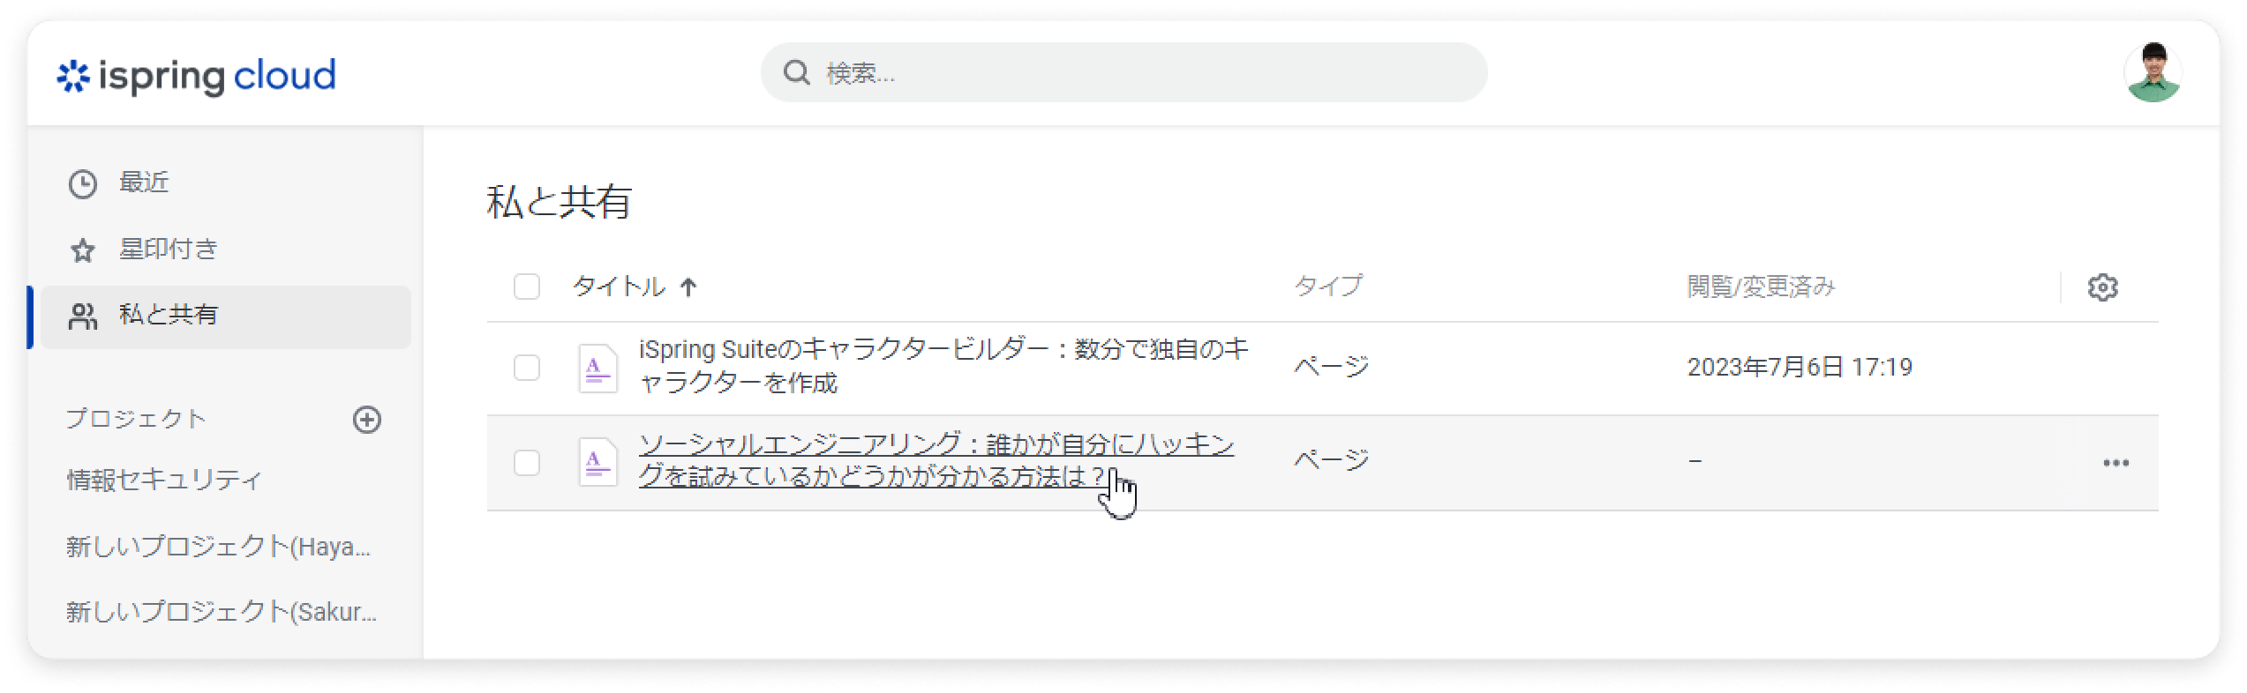2247x693 pixels.
Task: Click page icon of social engineering item
Action: 597,462
